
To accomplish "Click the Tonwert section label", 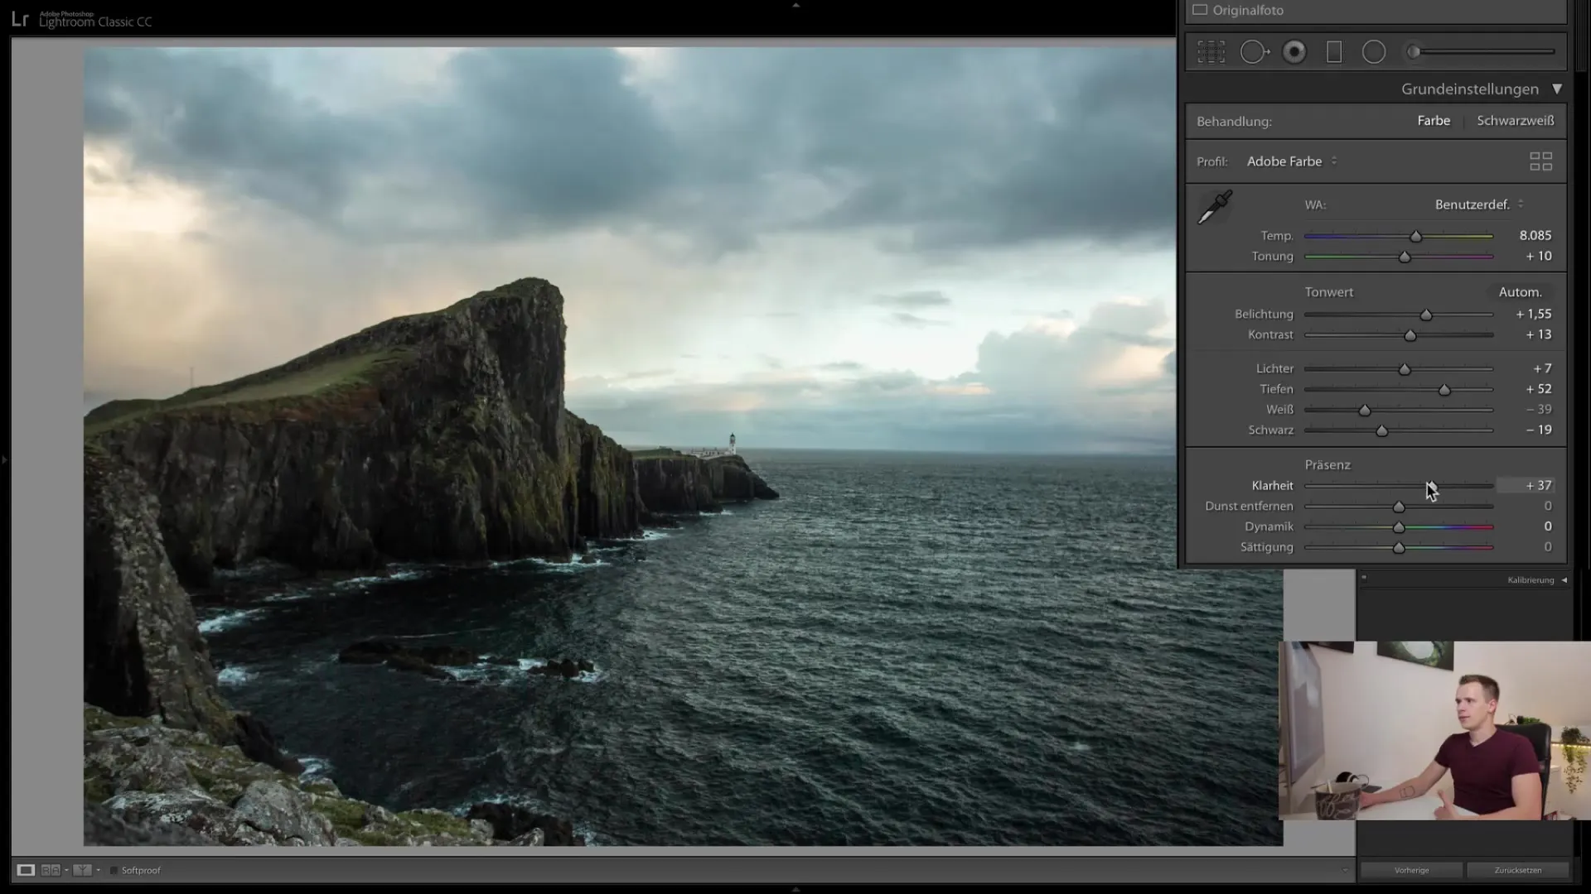I will point(1329,292).
